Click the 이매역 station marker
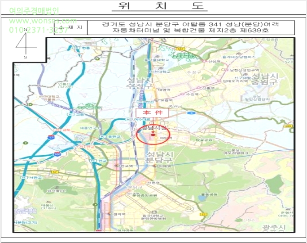This screenshot has width=307, height=243. [x=155, y=166]
